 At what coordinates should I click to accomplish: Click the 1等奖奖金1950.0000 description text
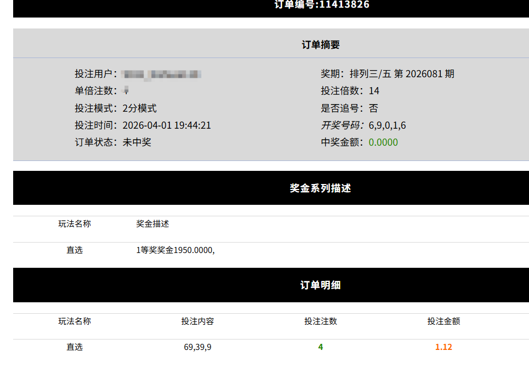click(175, 250)
